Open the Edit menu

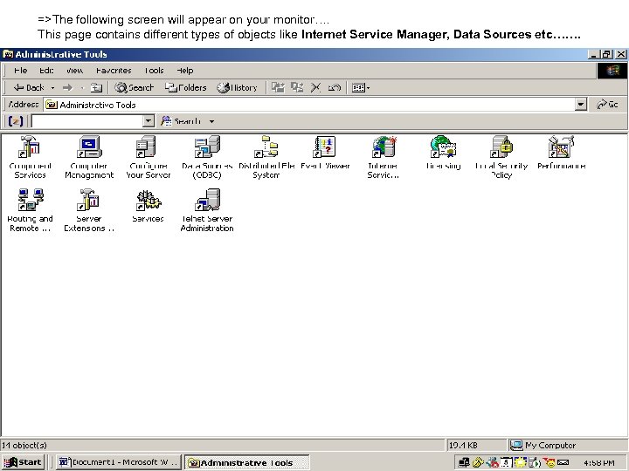(x=46, y=71)
